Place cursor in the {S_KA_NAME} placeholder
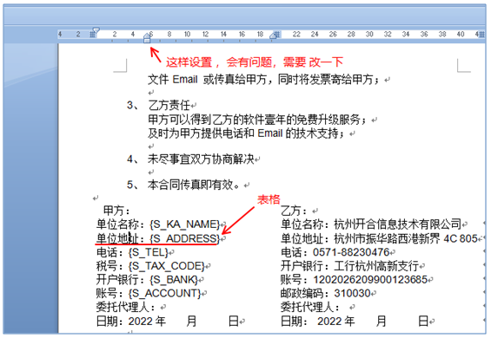The image size is (491, 338). pos(185,224)
